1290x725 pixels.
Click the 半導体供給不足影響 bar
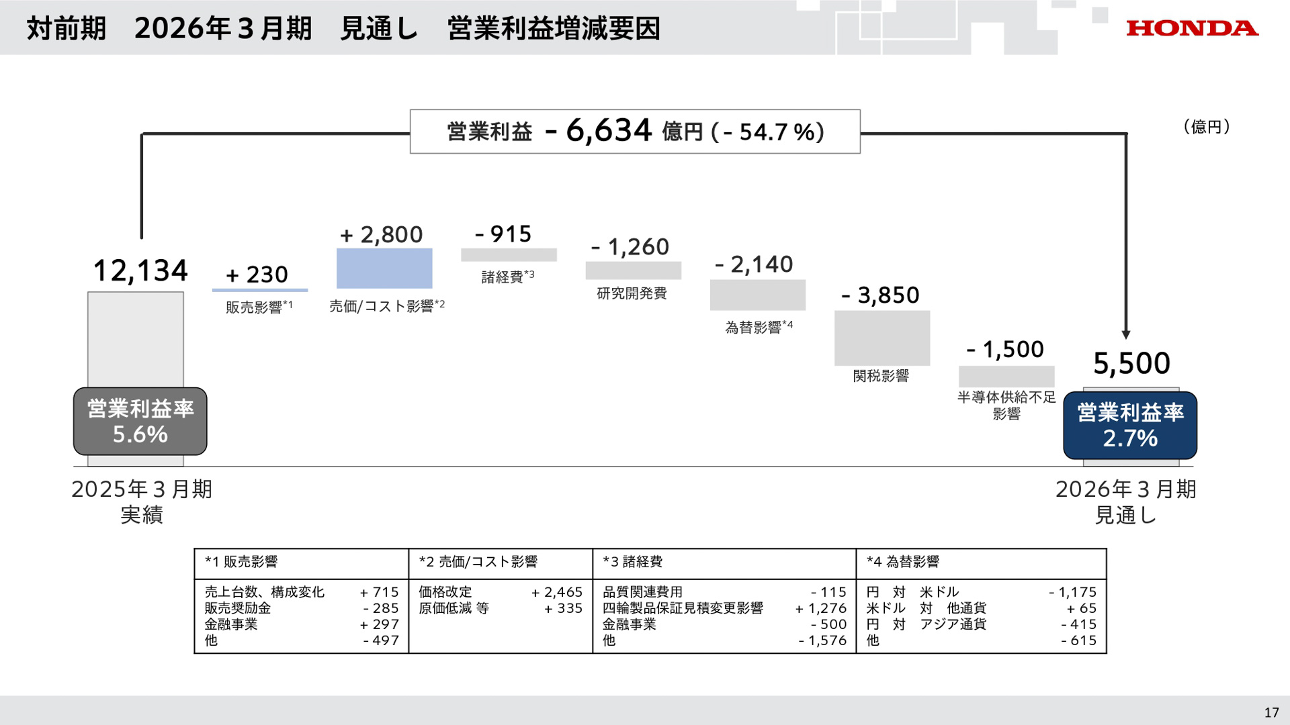click(x=1006, y=375)
